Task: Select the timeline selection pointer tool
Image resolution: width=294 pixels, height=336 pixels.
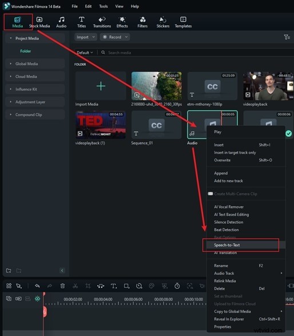Action: [19, 286]
